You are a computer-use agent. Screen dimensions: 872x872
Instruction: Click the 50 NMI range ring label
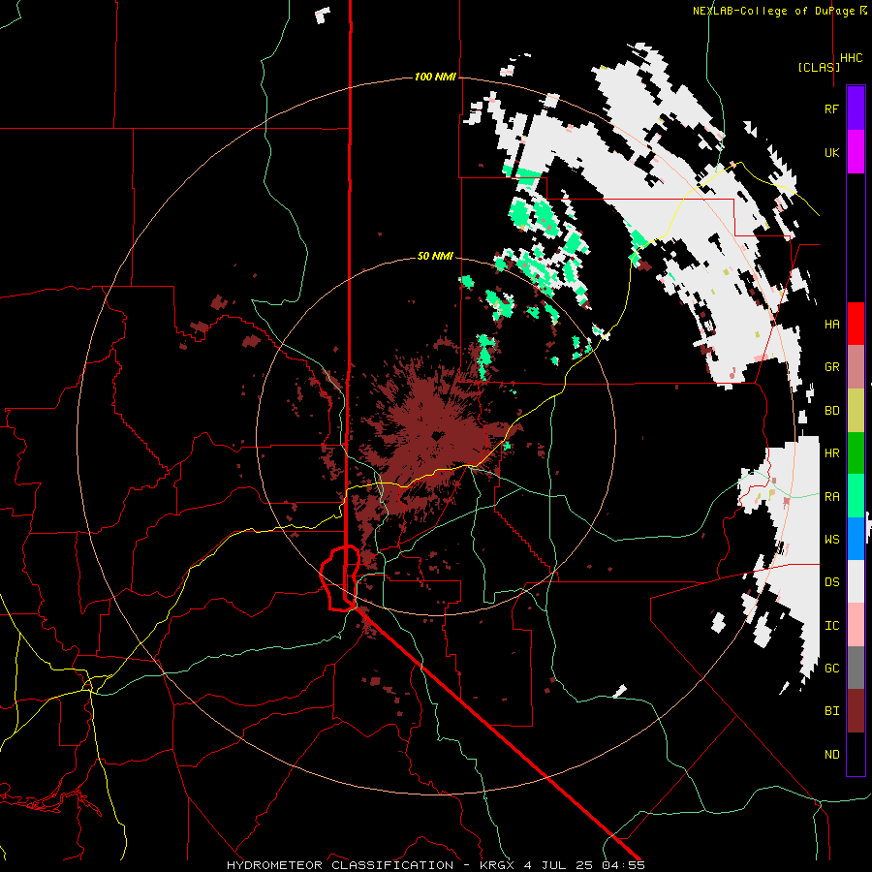click(x=435, y=256)
